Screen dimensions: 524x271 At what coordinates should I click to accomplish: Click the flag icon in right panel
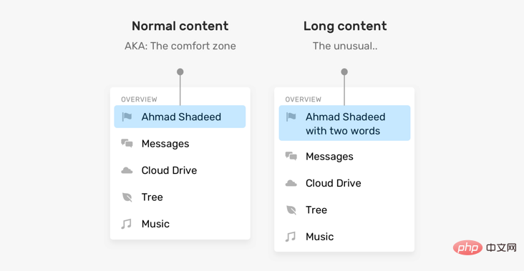(291, 117)
